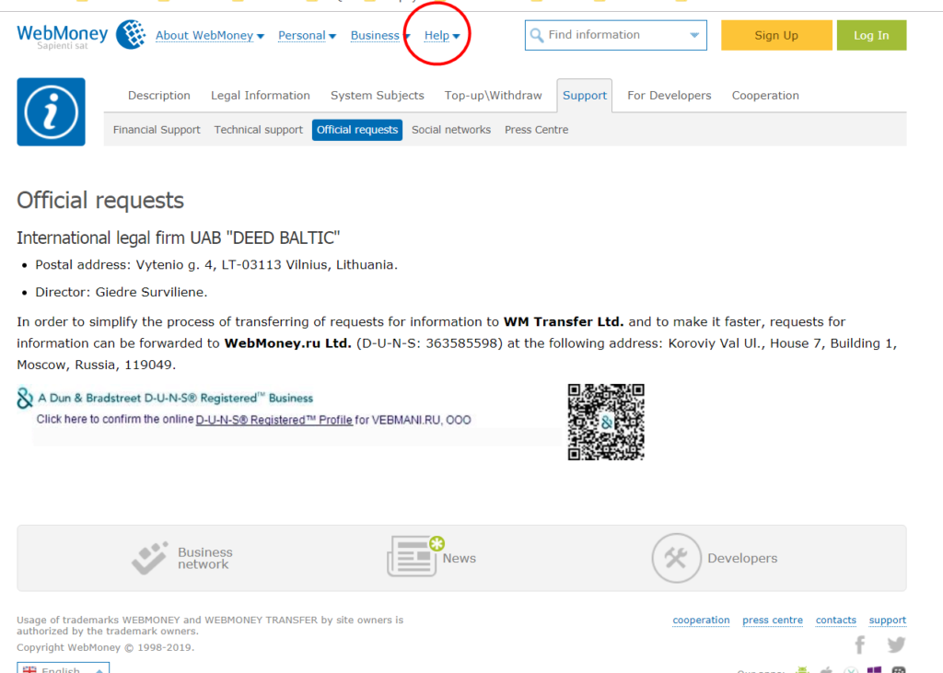Click the blue information badge icon

coord(51,111)
